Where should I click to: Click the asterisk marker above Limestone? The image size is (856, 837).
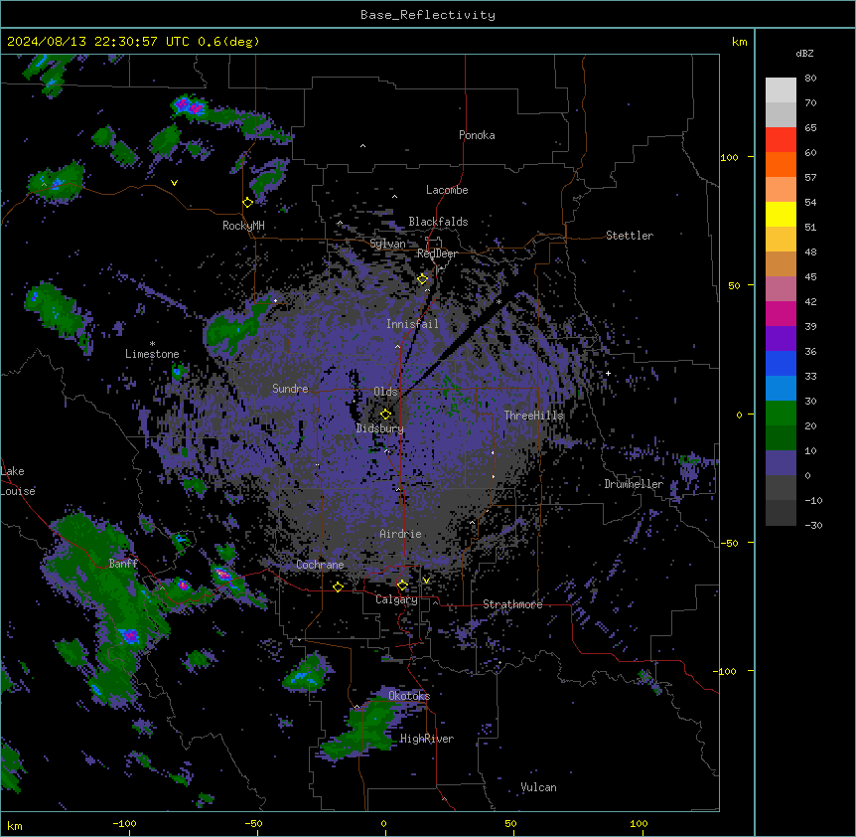152,344
